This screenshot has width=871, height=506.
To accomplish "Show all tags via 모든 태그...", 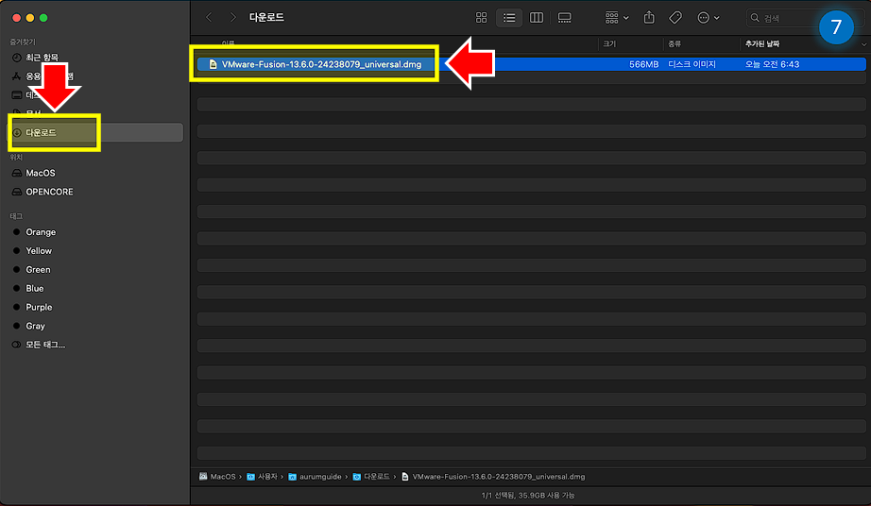I will (x=45, y=346).
